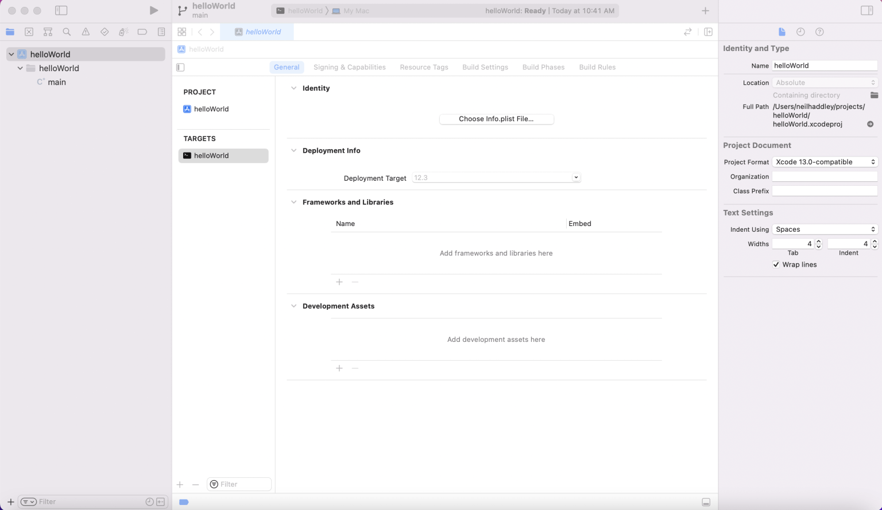Collapse the Deployment Info section
Viewport: 882px width, 510px height.
coord(293,151)
